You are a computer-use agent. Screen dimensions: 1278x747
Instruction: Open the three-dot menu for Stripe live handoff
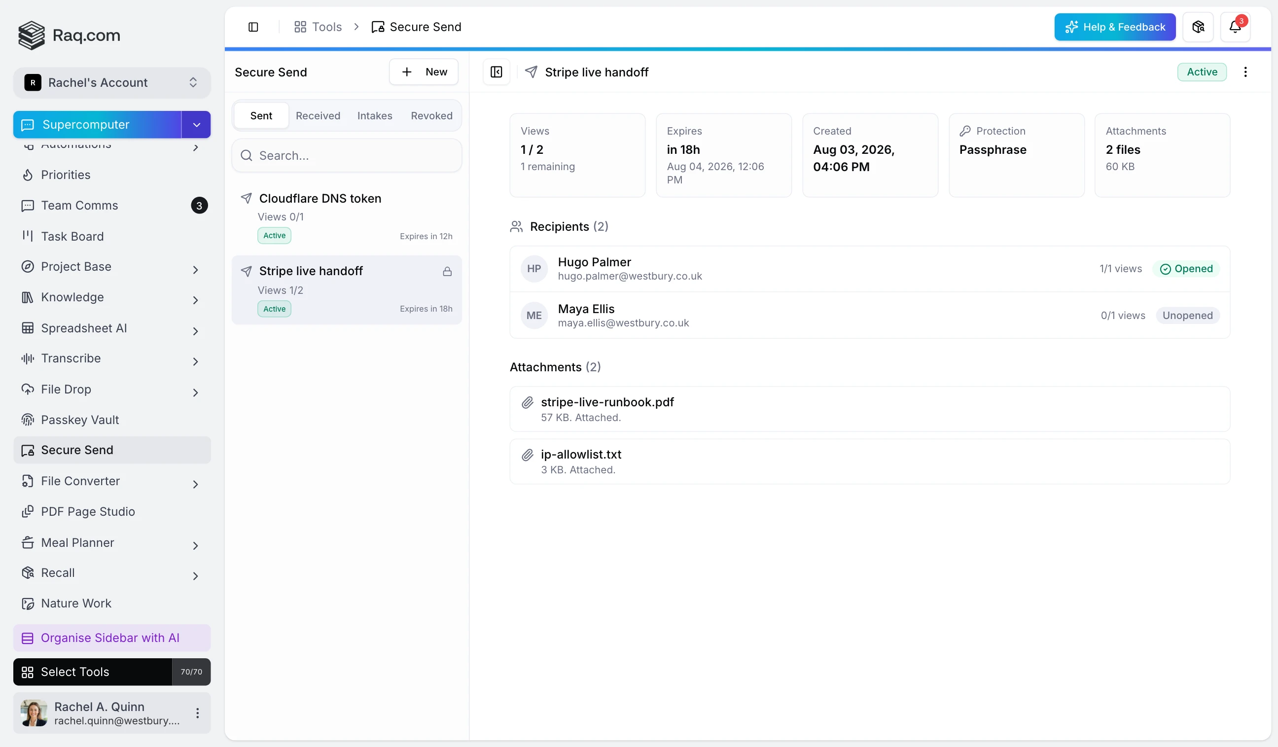pyautogui.click(x=1245, y=72)
